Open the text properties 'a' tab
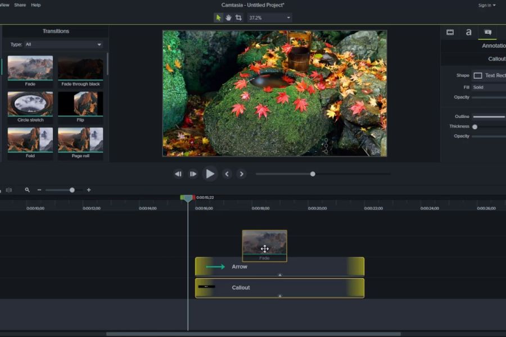506x337 pixels. click(468, 32)
